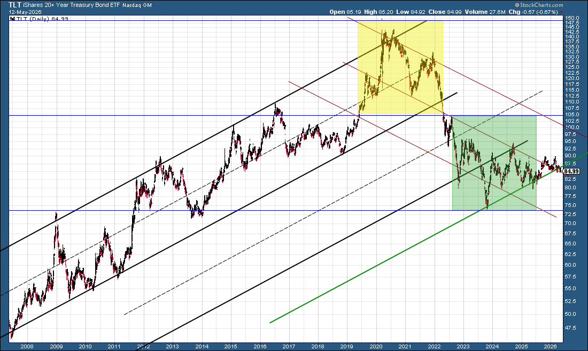Select the 2023 year label

(x=463, y=347)
